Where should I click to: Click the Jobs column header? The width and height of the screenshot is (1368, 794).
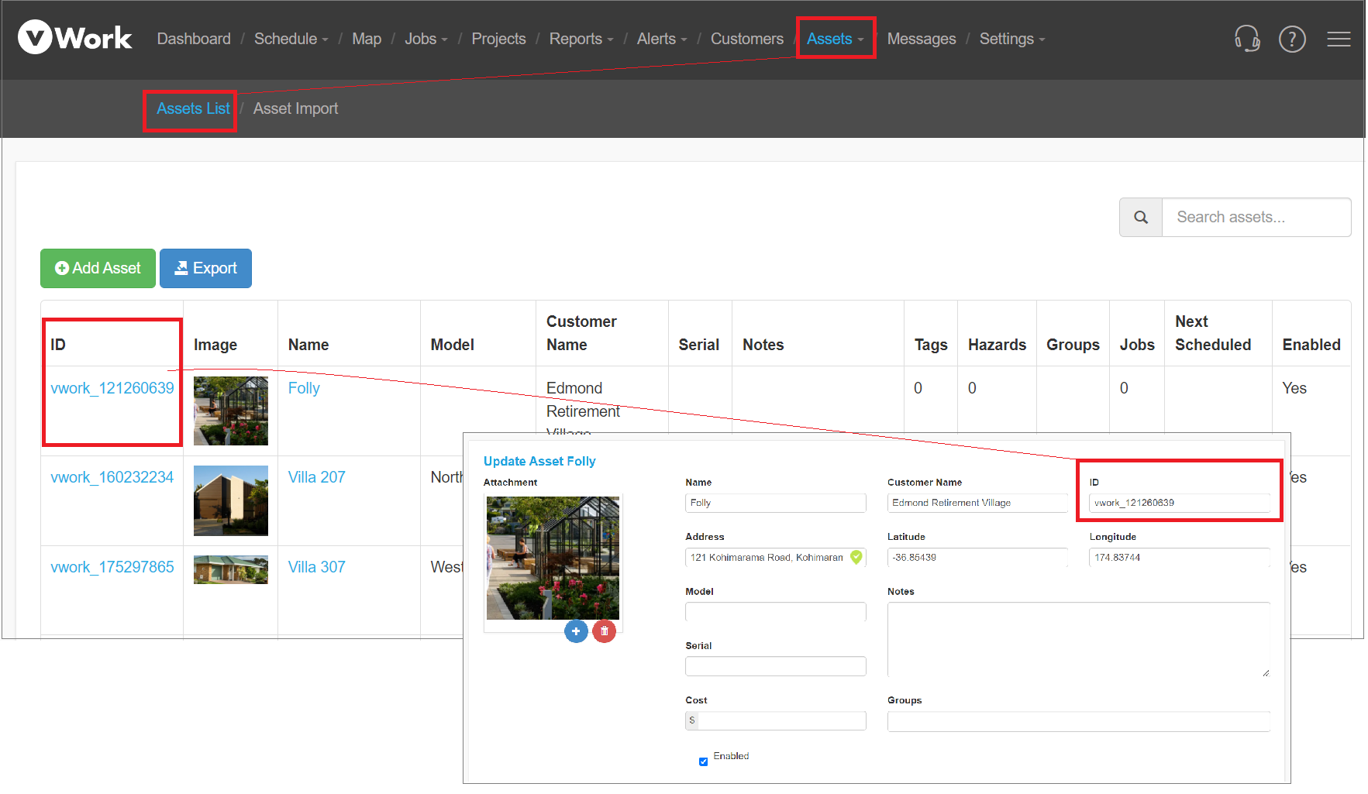(x=1137, y=345)
